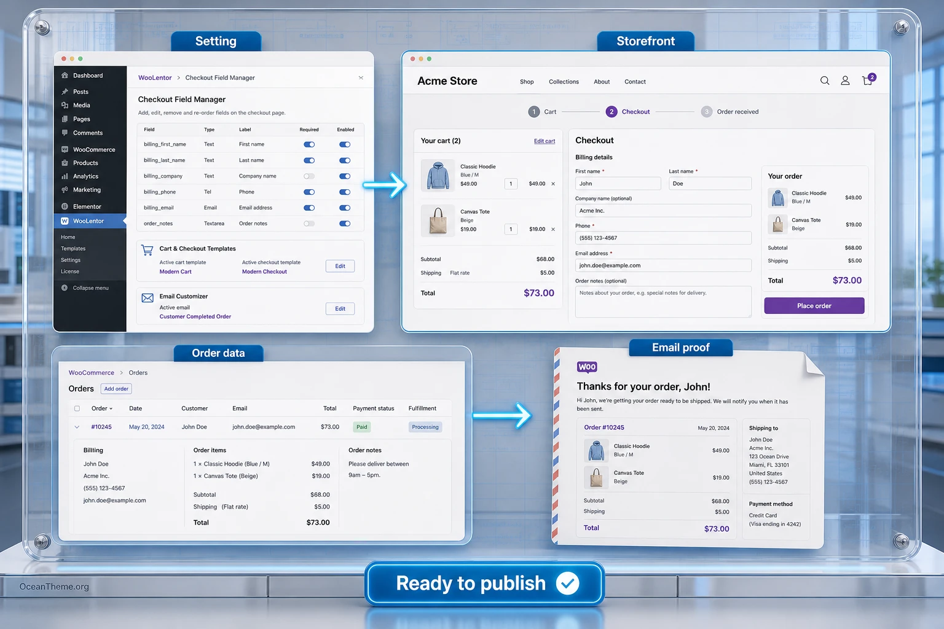The height and width of the screenshot is (629, 944).
Task: Click the Elementor icon in sidebar
Action: [65, 206]
